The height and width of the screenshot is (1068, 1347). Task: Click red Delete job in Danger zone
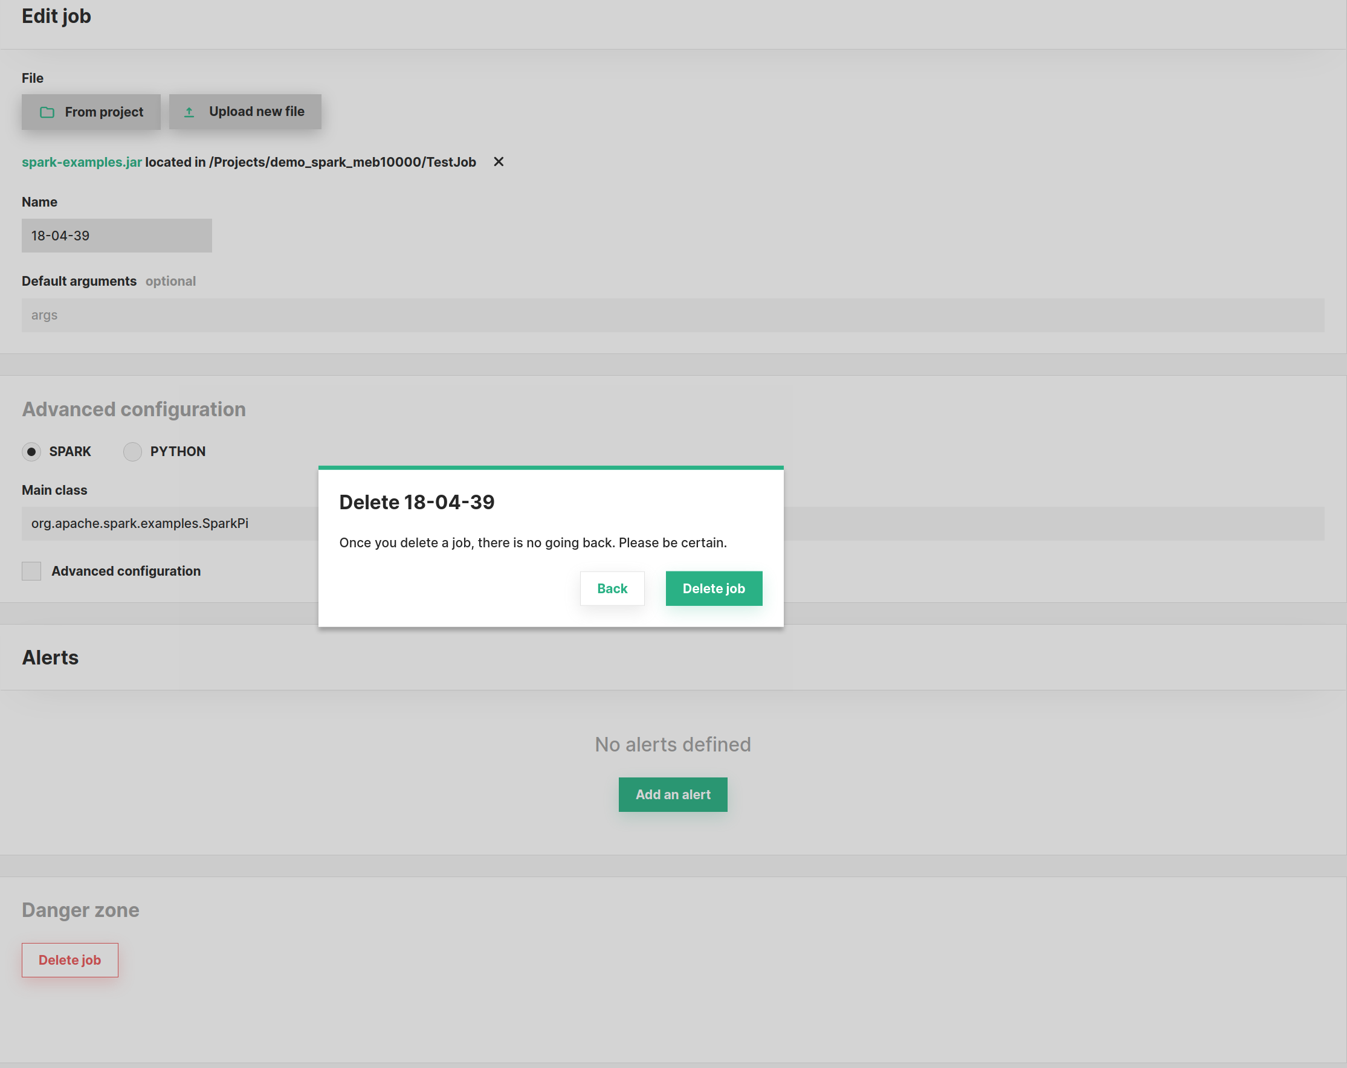point(69,959)
